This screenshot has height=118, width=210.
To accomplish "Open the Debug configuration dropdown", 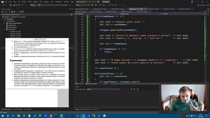I will 33,5.
